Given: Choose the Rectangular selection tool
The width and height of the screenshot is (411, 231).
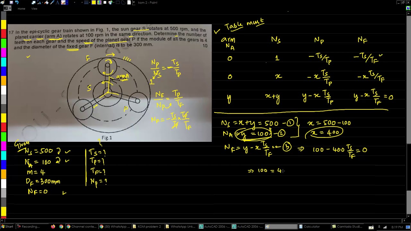Looking at the screenshot, I should [x=118, y=2].
